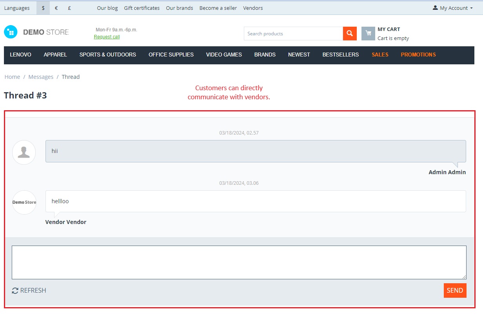
Task: Select the euro currency
Action: 56,8
